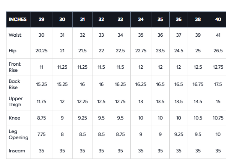Click the Front Rise row label
Image resolution: width=232 pixels, height=165 pixels.
[15, 67]
